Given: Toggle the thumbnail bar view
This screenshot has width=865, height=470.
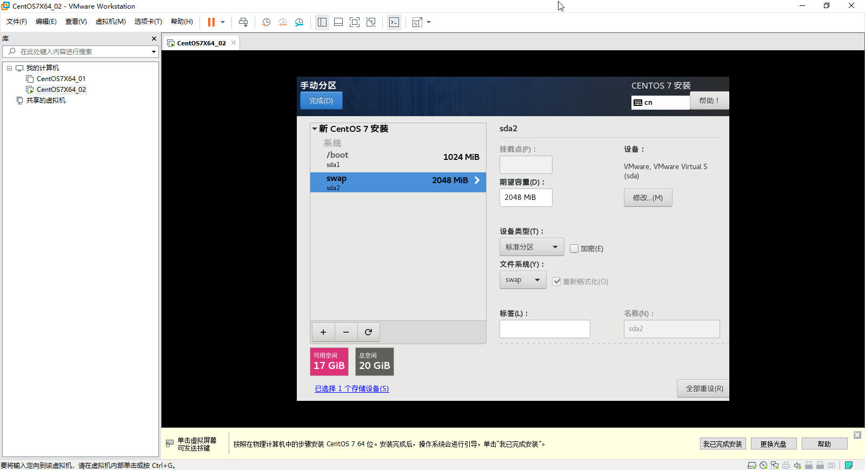Looking at the screenshot, I should (x=338, y=22).
